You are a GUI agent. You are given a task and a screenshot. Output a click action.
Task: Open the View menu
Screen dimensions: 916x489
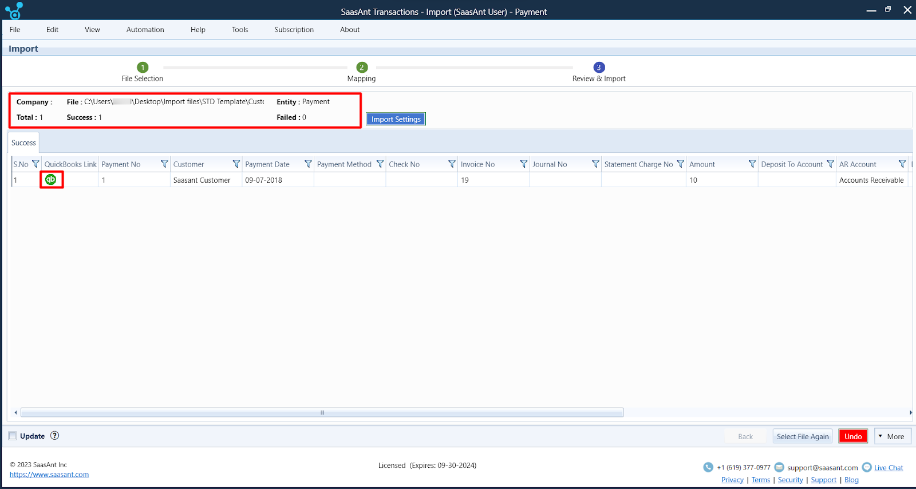[92, 30]
